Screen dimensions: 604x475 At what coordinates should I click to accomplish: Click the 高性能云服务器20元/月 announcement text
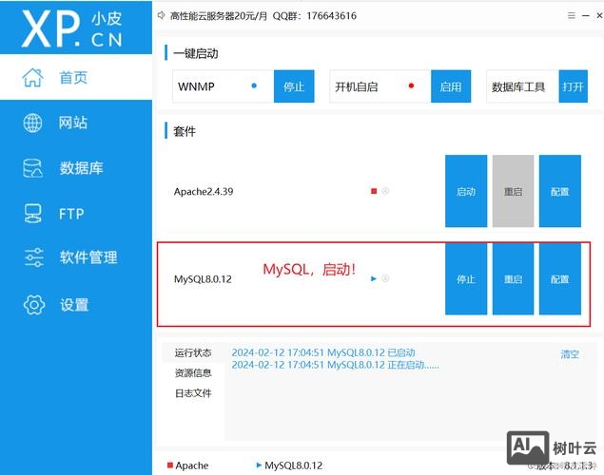pyautogui.click(x=219, y=16)
